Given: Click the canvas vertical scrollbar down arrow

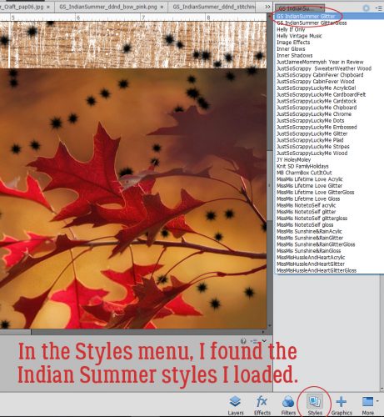Looking at the screenshot, I should [269, 325].
